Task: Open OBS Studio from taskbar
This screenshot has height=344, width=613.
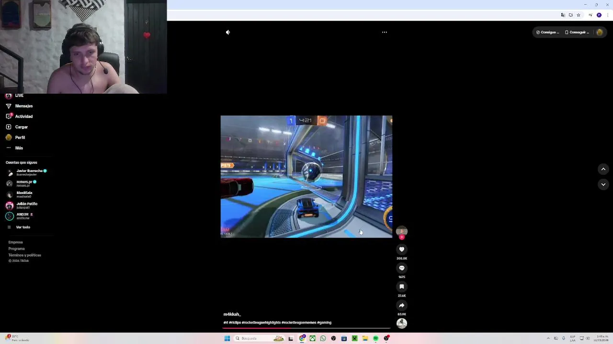Action: 333,338
